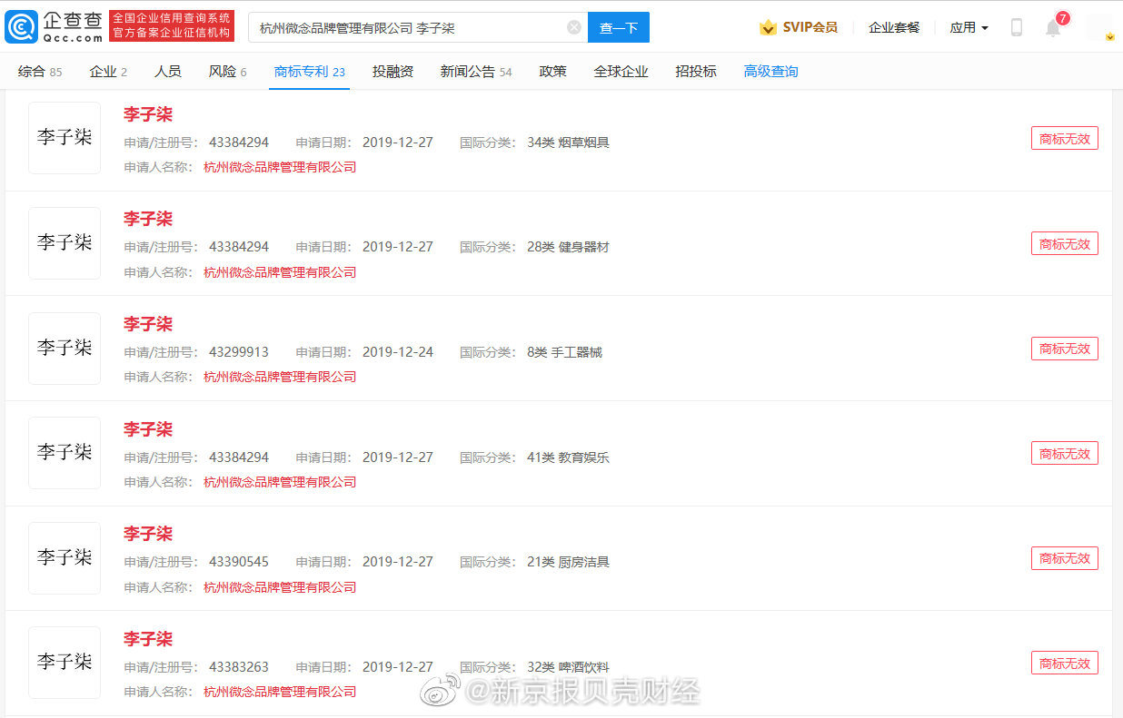Open the mobile app phone icon

point(1016,27)
